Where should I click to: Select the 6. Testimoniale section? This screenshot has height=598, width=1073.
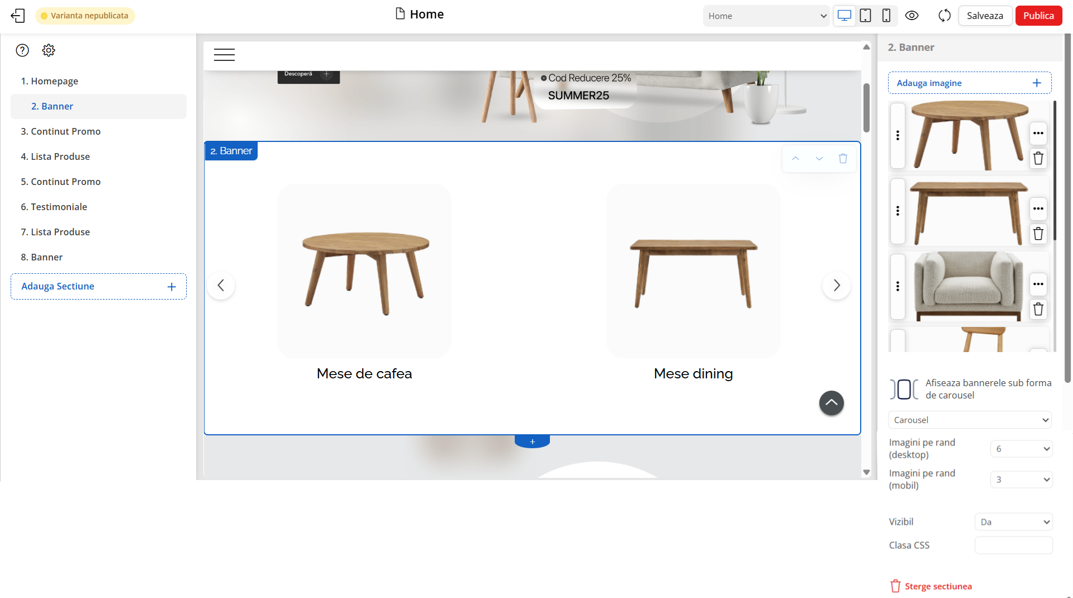pos(54,207)
